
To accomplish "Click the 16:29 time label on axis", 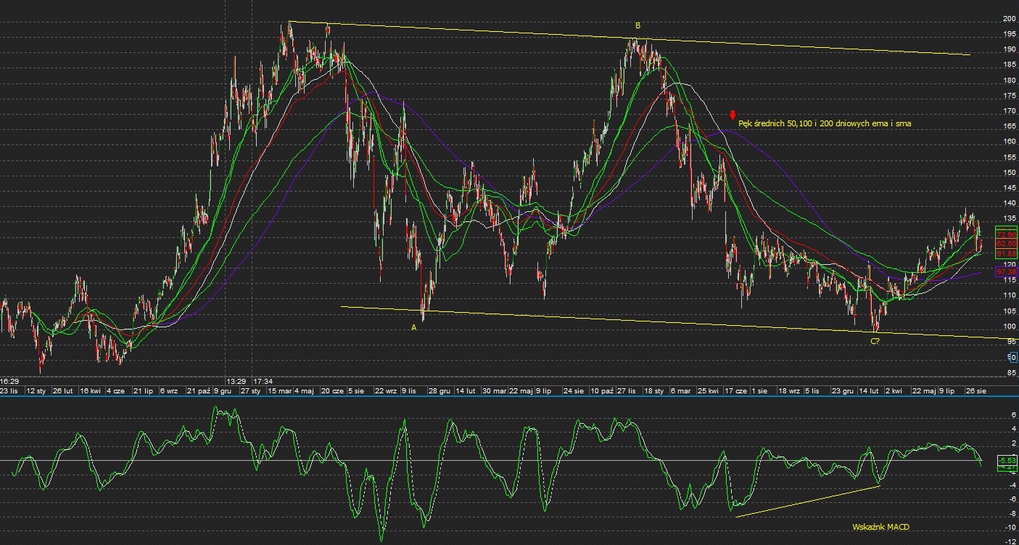I will pyautogui.click(x=9, y=380).
